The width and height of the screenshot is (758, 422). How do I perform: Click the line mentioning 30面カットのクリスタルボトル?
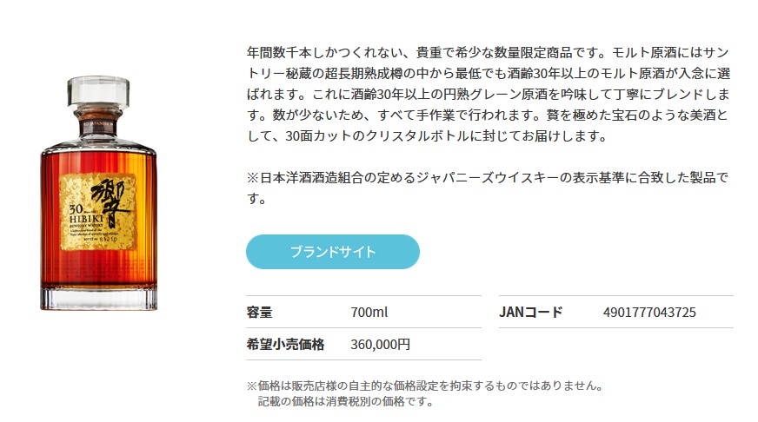[x=428, y=136]
